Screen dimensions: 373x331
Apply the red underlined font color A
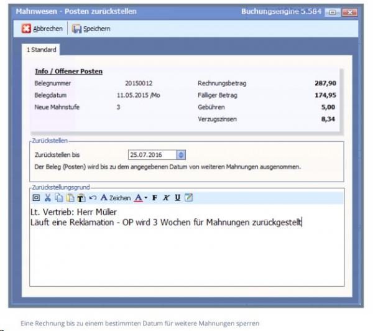tap(139, 198)
